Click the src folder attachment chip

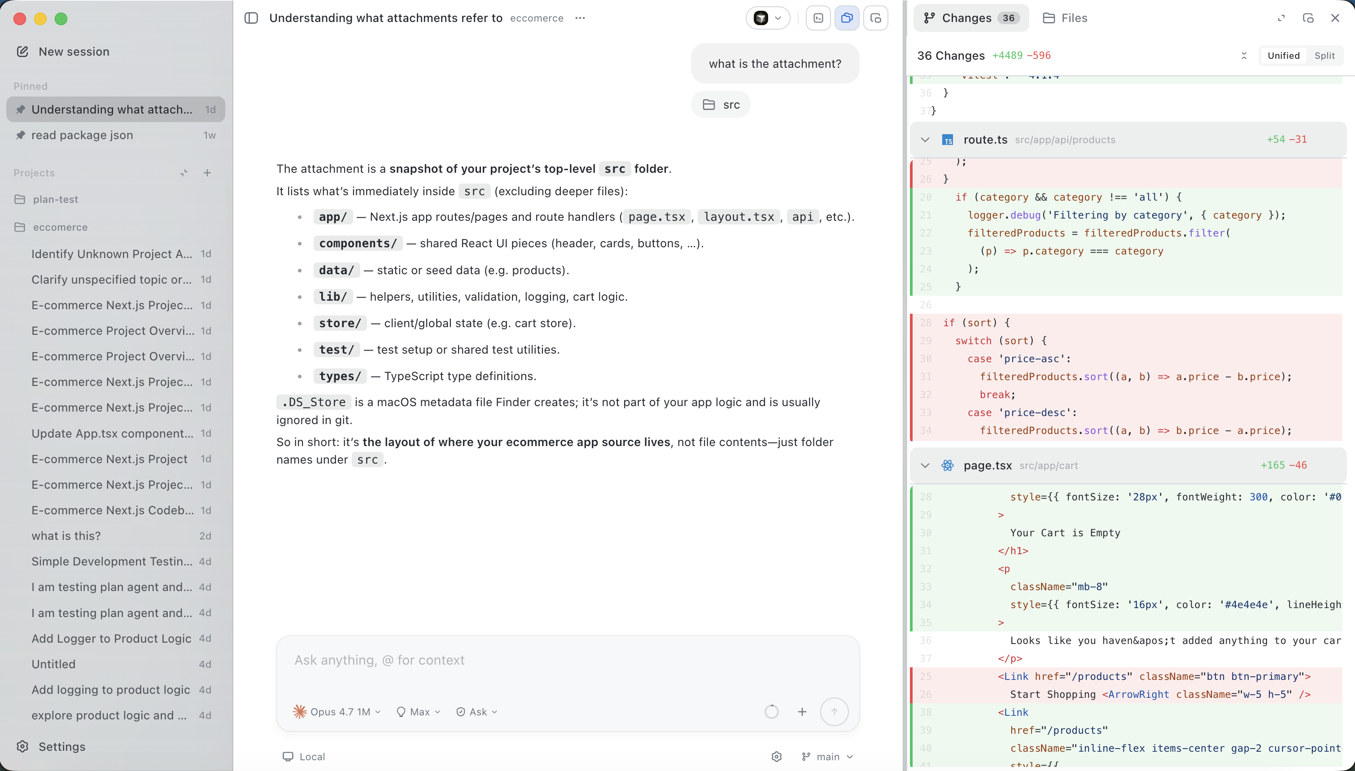[721, 105]
